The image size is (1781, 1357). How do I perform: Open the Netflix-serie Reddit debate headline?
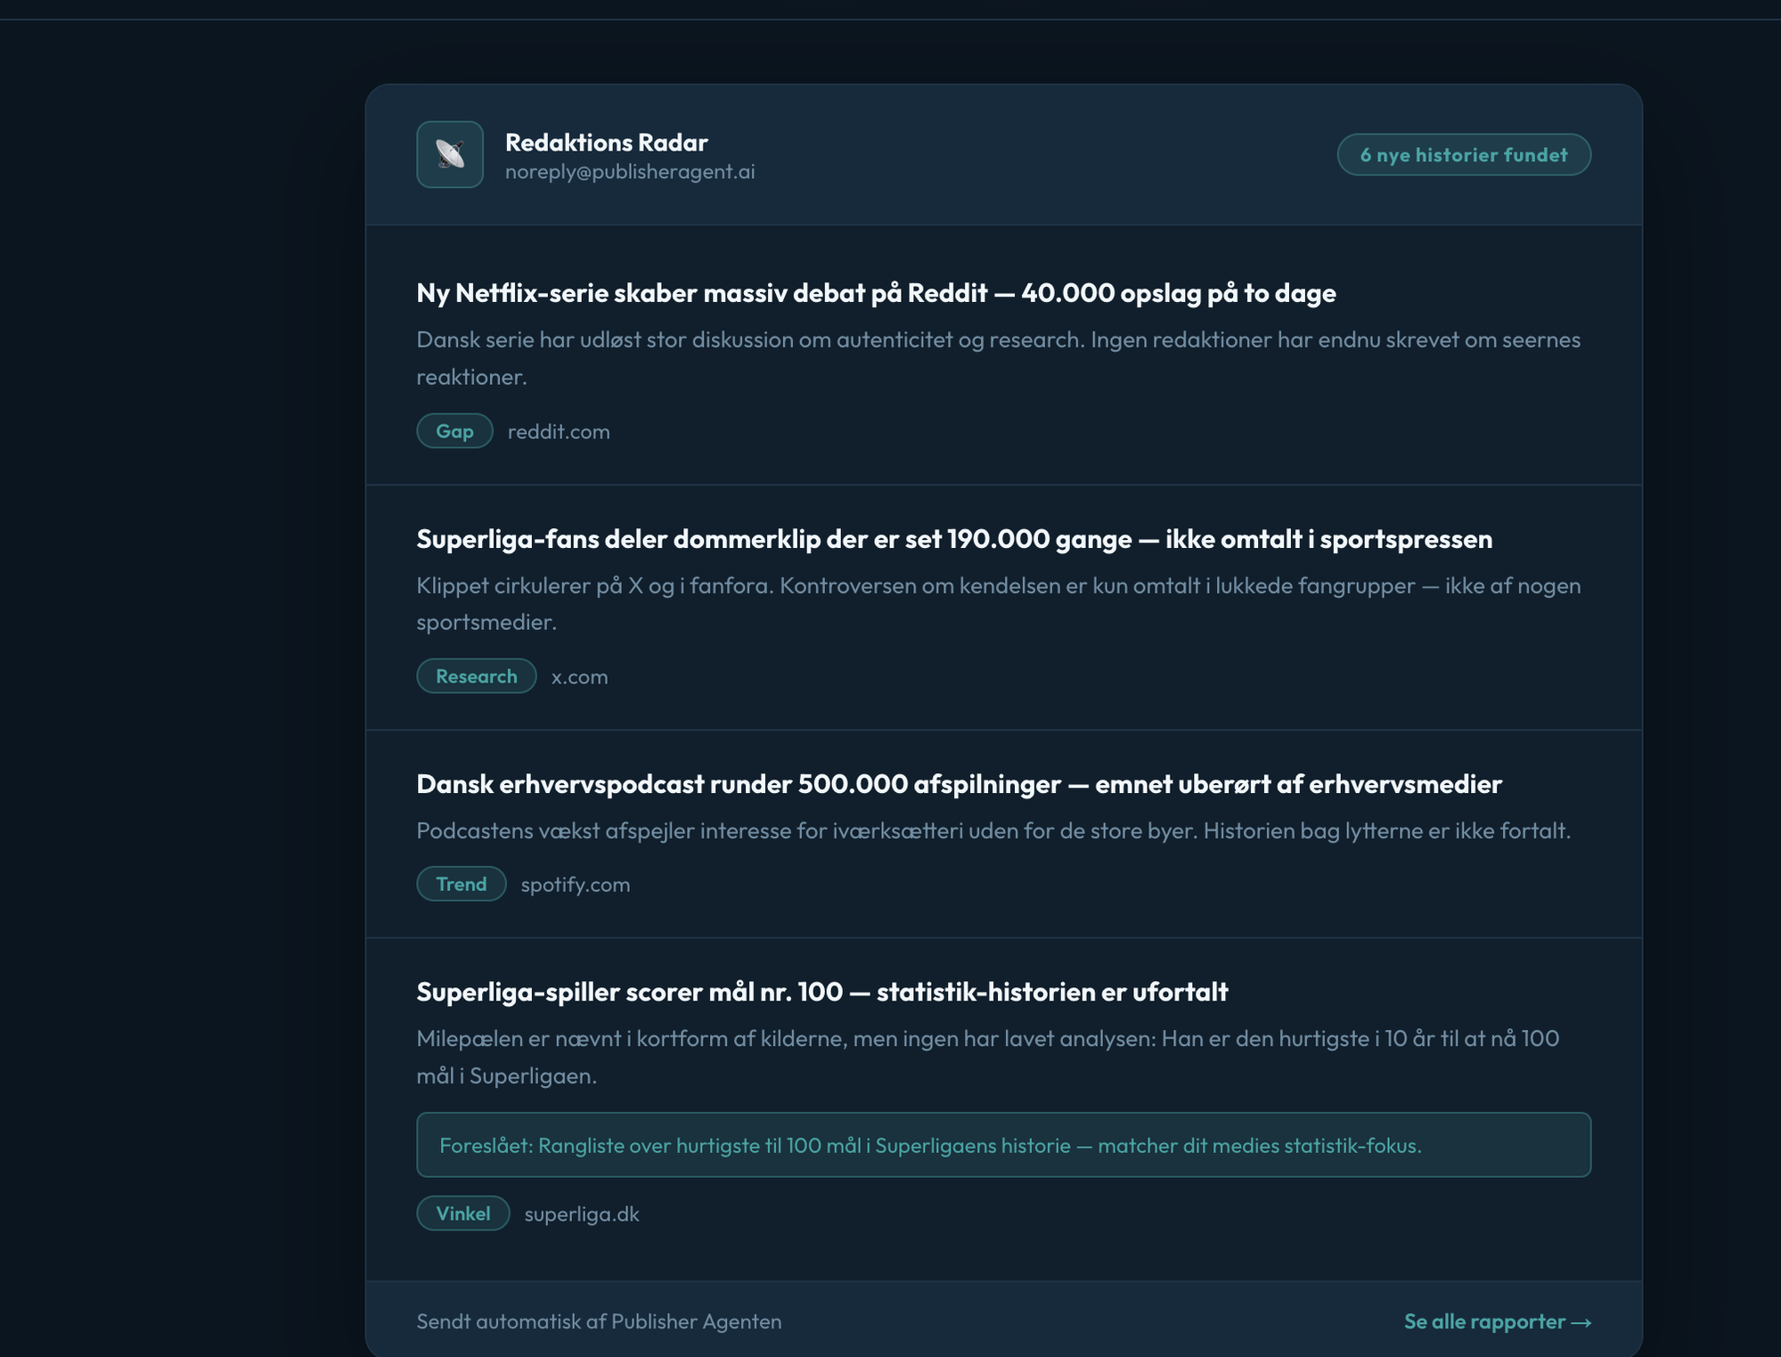pyautogui.click(x=875, y=293)
